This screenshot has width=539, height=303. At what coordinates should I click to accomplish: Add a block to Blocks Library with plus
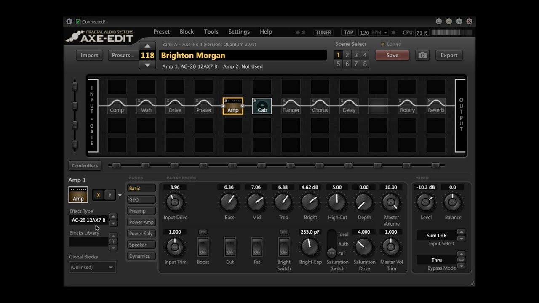(x=113, y=242)
